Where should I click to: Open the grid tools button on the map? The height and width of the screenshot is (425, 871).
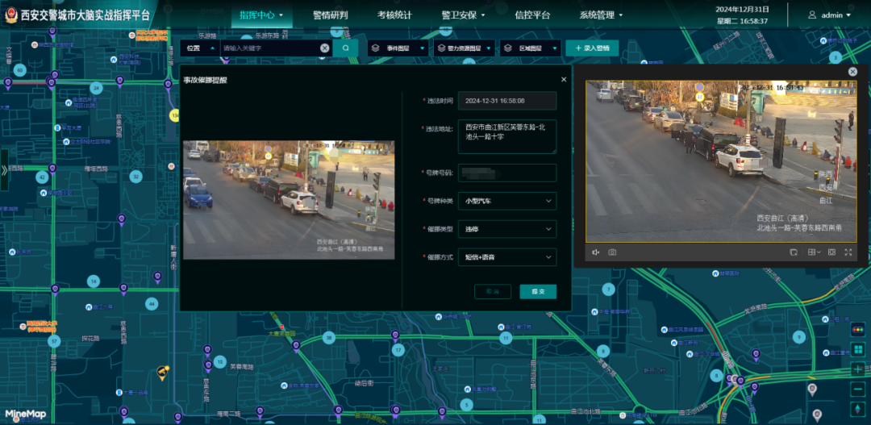(x=857, y=349)
